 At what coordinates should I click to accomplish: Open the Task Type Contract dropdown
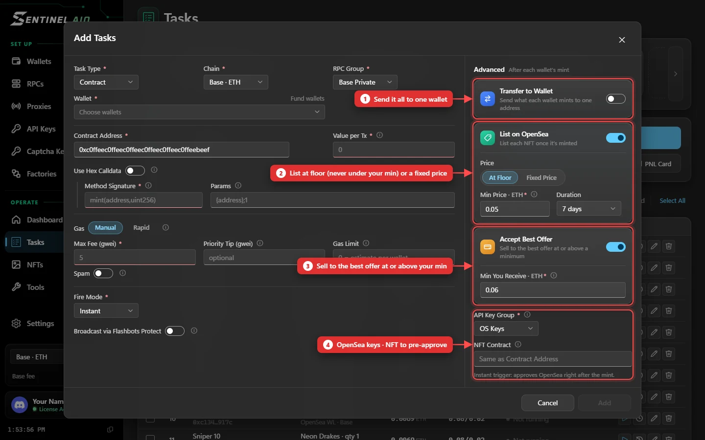click(x=106, y=82)
